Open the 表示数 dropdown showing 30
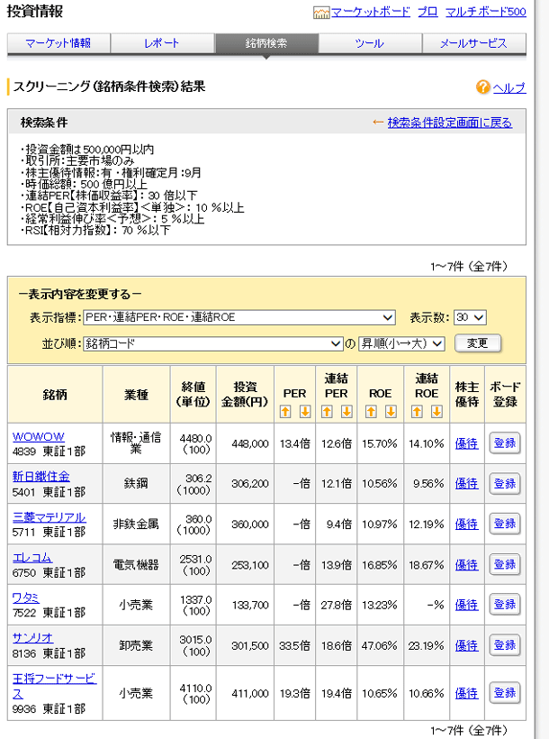This screenshot has height=739, width=549. pyautogui.click(x=470, y=317)
